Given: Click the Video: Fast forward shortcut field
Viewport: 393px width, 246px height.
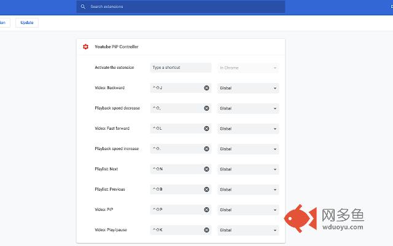Looking at the screenshot, I should coord(181,129).
